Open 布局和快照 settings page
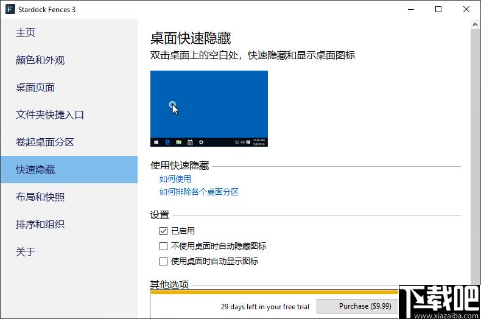 (x=69, y=197)
